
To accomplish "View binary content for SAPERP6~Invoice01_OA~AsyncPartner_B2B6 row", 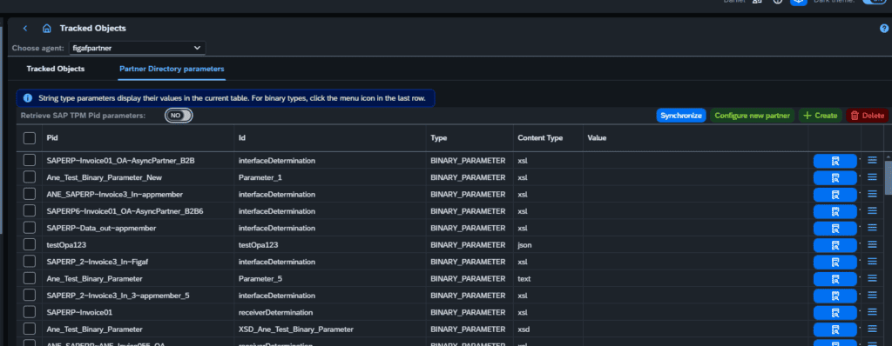I will click(x=835, y=212).
